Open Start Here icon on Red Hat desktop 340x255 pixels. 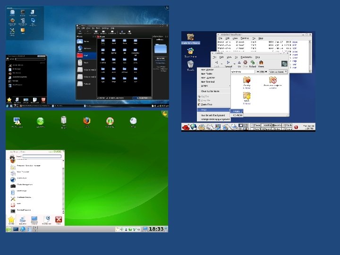190,51
